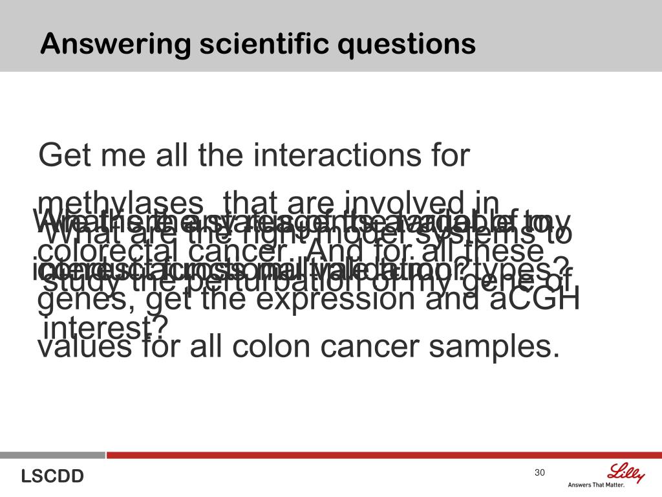This screenshot has width=662, height=497.
Task: Click the word 'Answering' in the title
Action: 116,45
